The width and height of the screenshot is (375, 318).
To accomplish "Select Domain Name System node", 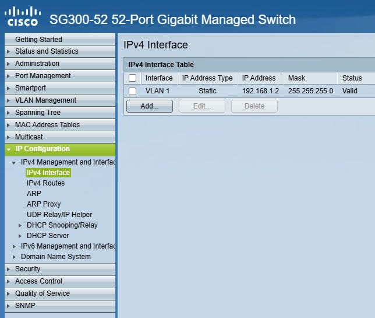I will pos(56,257).
